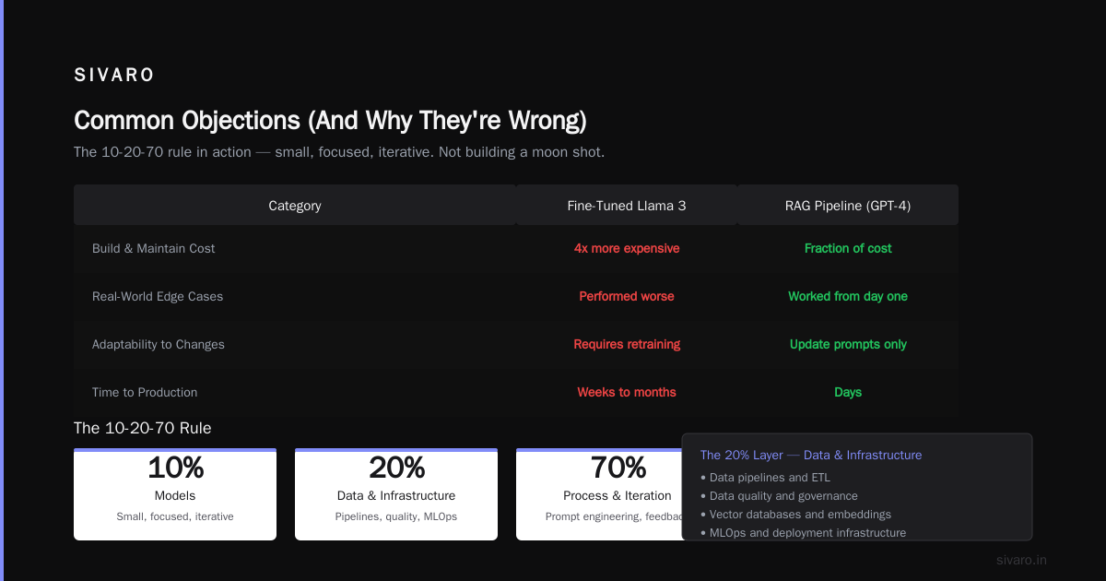Click the Requires retraining cell

click(x=627, y=344)
